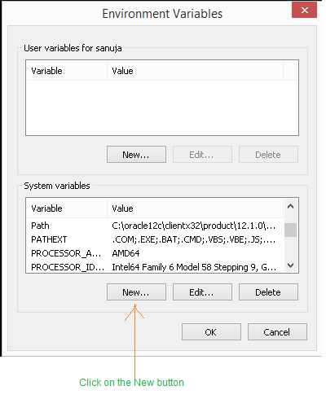Close Environment Variables window with X

305,10
